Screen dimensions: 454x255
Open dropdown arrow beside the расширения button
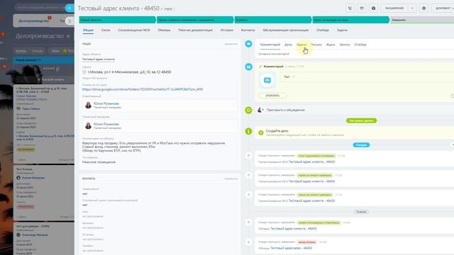pos(412,8)
